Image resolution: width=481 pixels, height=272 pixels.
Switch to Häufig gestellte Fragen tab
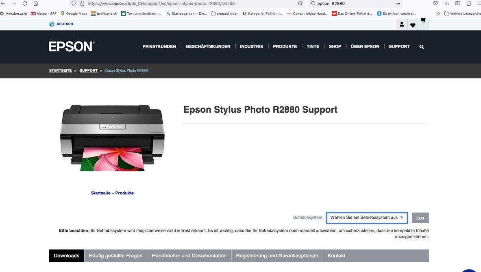(115, 256)
